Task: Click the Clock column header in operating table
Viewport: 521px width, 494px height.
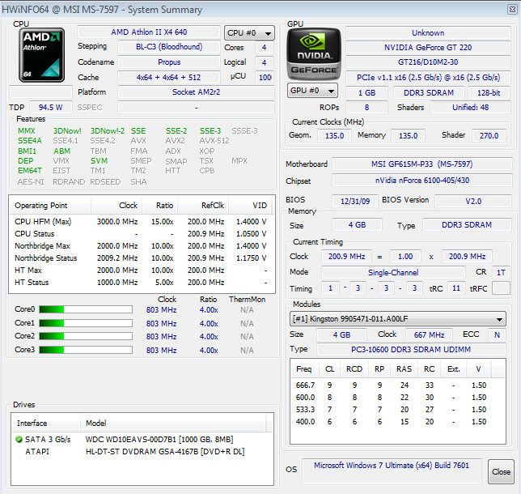Action: coord(116,205)
